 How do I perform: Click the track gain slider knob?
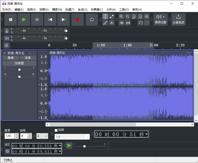[19, 70]
